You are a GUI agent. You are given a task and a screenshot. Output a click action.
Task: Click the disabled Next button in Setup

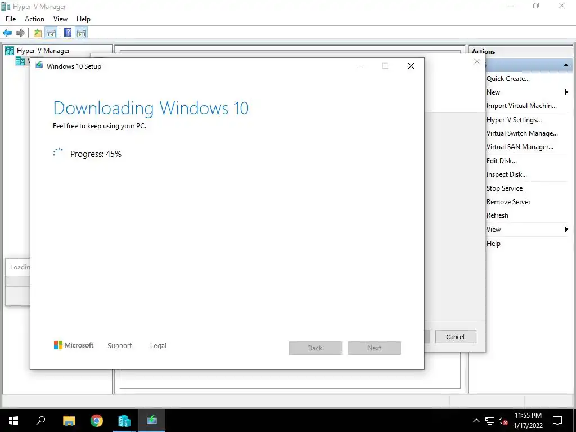(x=374, y=348)
